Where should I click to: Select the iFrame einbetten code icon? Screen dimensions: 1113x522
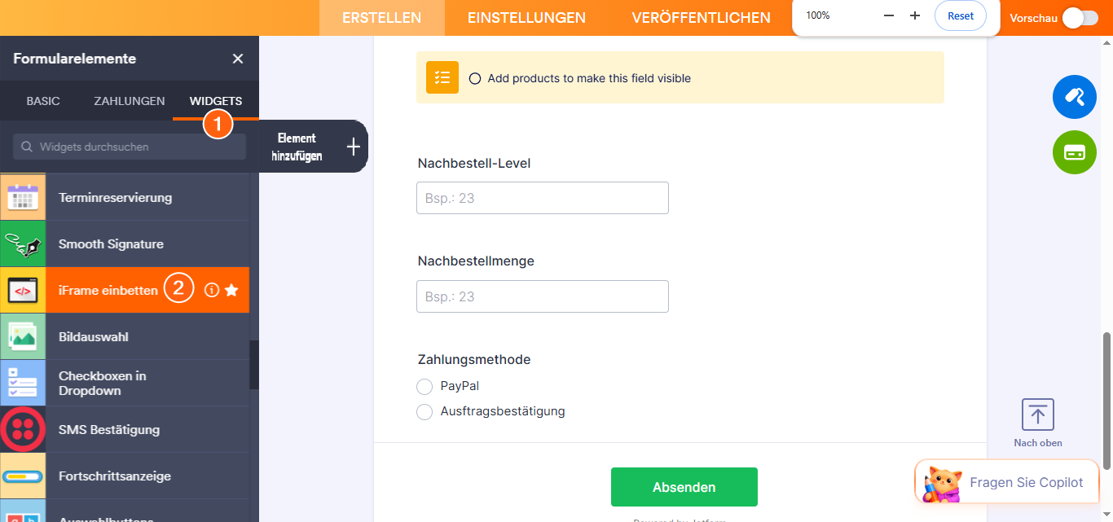[x=23, y=289]
